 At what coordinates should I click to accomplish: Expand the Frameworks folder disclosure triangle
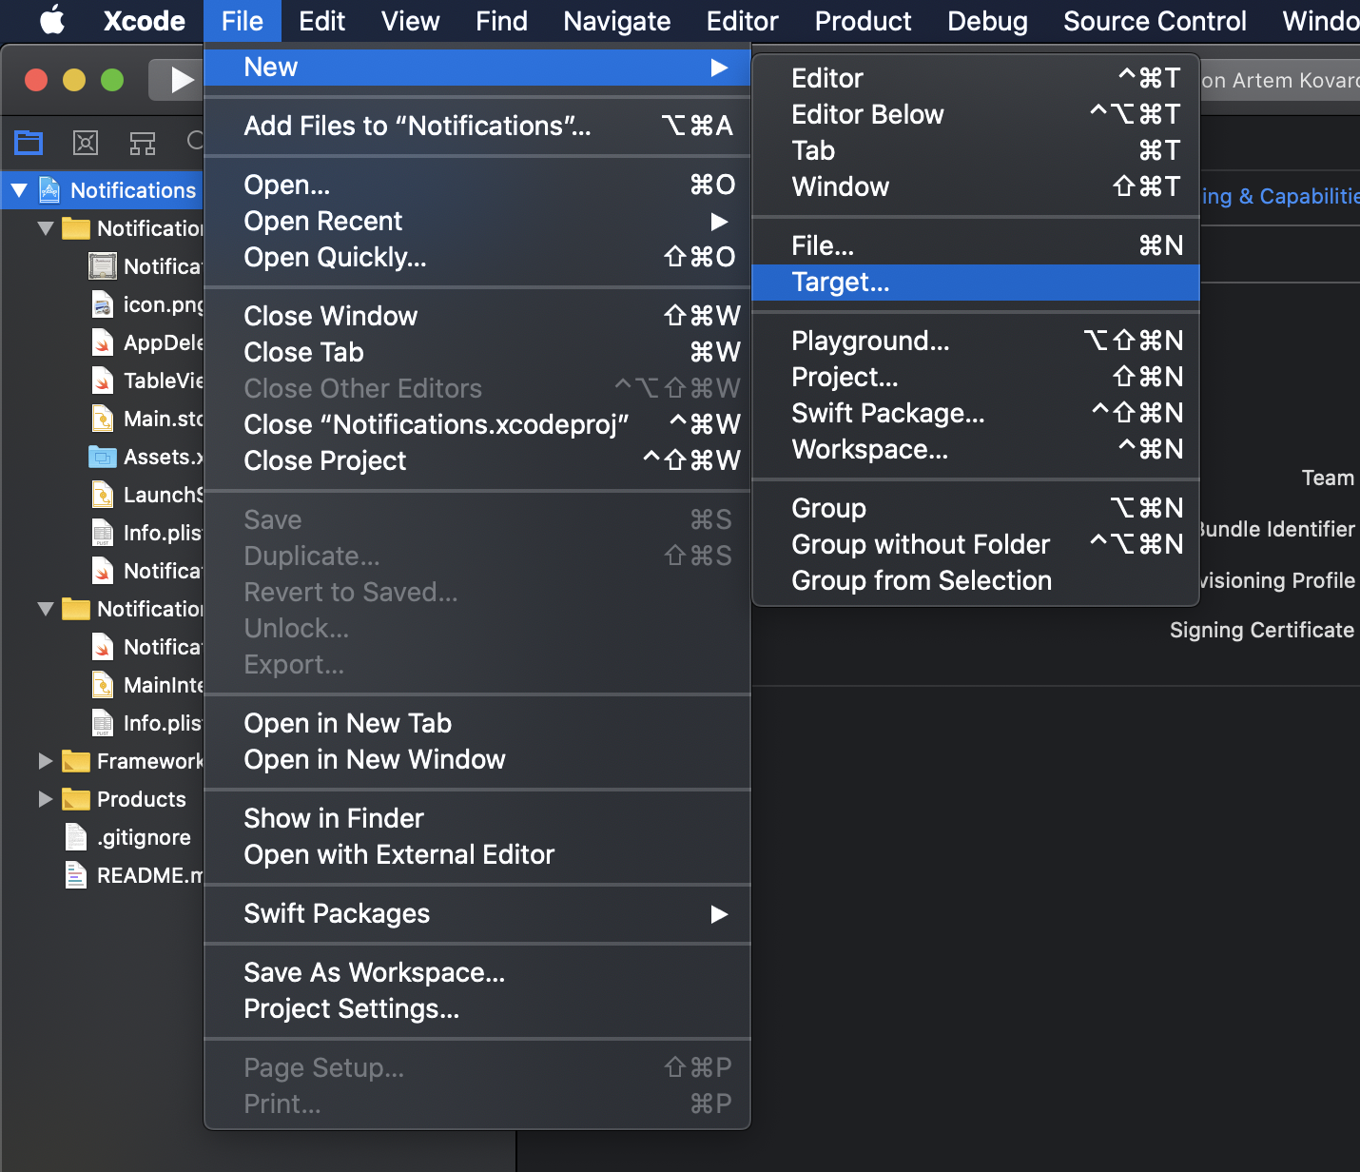click(45, 761)
